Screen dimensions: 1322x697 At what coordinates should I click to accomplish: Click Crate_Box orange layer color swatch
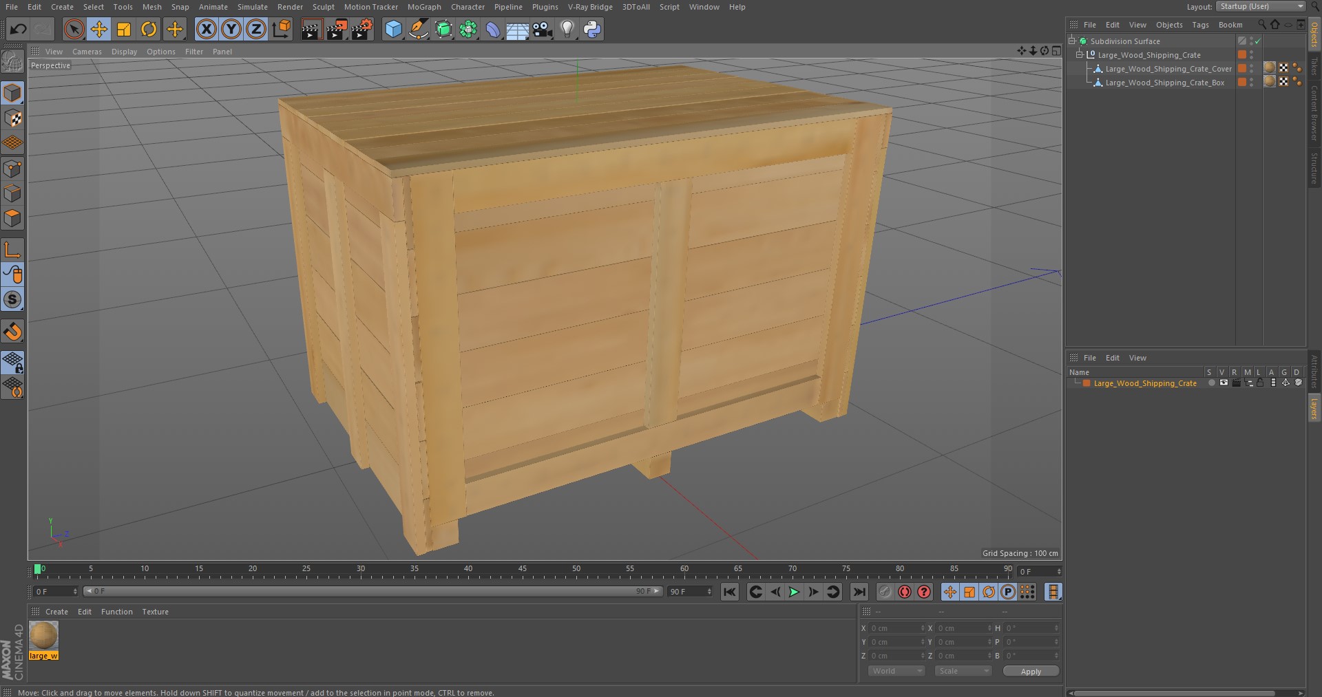1242,83
